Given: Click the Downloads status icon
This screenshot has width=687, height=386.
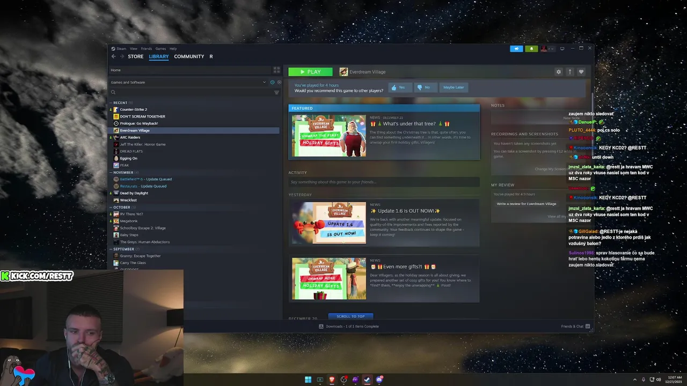Looking at the screenshot, I should pos(321,326).
